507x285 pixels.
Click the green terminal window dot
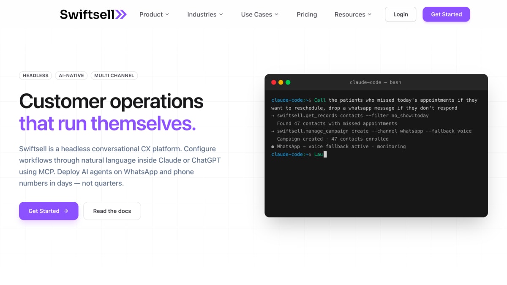click(288, 82)
